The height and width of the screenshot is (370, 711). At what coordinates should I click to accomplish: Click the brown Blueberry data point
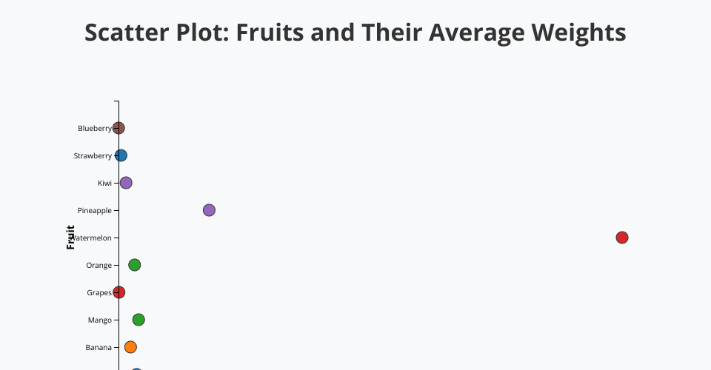click(x=118, y=128)
